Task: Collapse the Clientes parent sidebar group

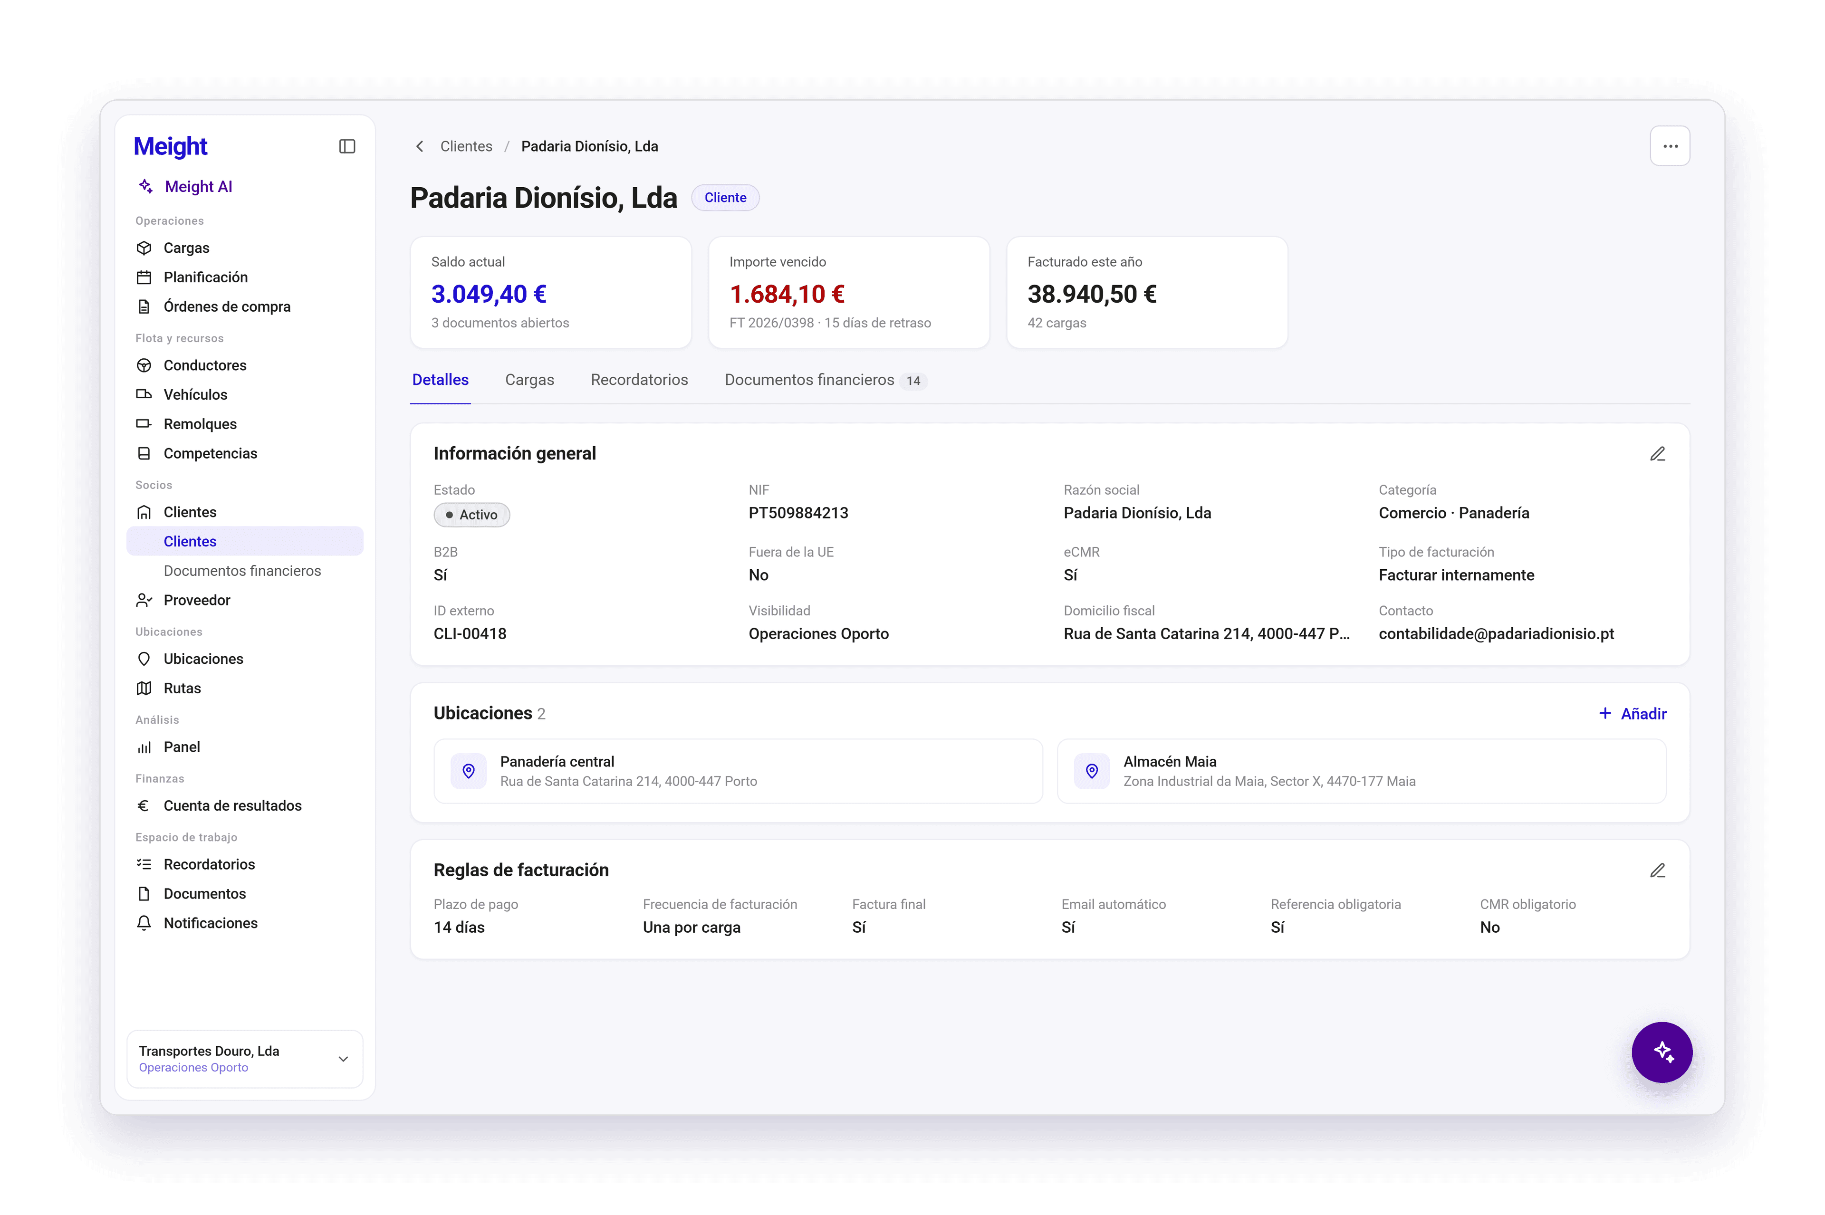Action: coord(245,512)
